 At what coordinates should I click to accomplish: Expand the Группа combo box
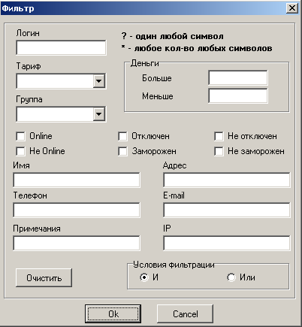click(x=99, y=114)
